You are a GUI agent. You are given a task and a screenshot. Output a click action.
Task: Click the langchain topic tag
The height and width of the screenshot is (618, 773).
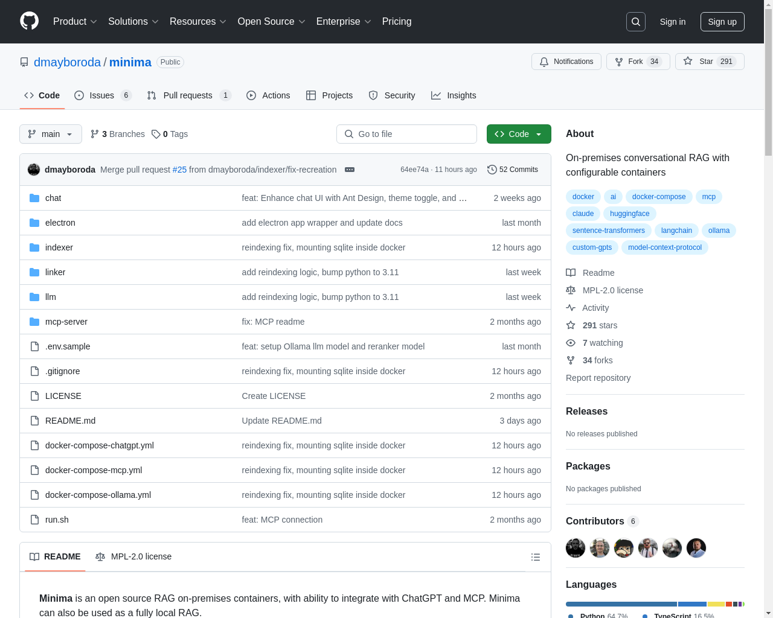pyautogui.click(x=676, y=231)
